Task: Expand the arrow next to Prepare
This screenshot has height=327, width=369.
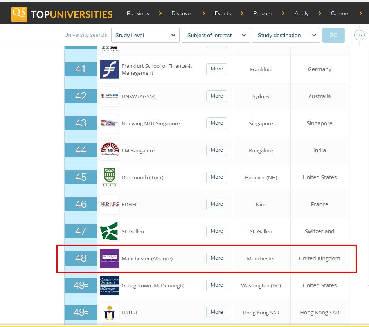Action: coord(283,13)
